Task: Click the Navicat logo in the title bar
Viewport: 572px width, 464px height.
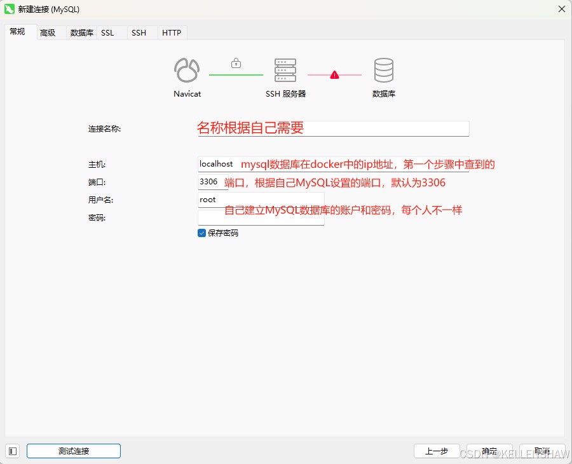Action: pos(10,10)
